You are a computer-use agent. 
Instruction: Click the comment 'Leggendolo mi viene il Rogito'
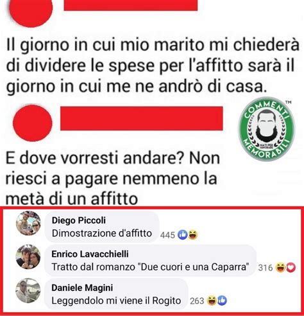(x=116, y=301)
